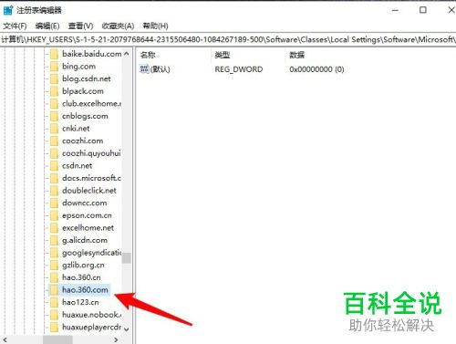Click folder icon of excelhome.net

[54, 228]
